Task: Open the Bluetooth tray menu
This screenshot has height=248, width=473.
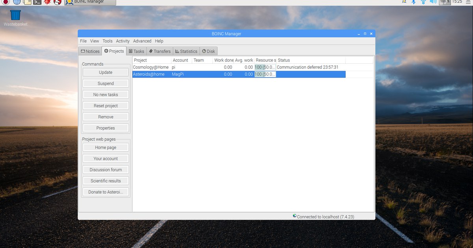Action: (414, 2)
